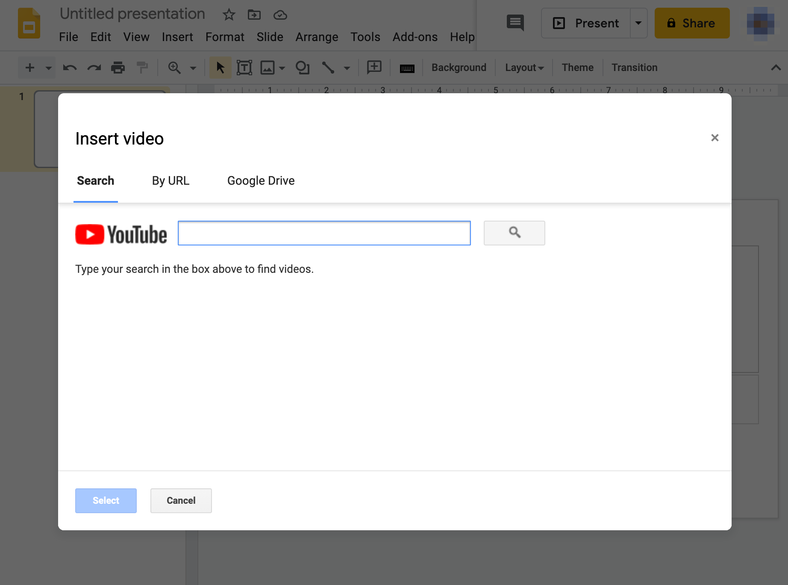This screenshot has height=585, width=788.
Task: Click the new slide plus icon
Action: [x=30, y=68]
